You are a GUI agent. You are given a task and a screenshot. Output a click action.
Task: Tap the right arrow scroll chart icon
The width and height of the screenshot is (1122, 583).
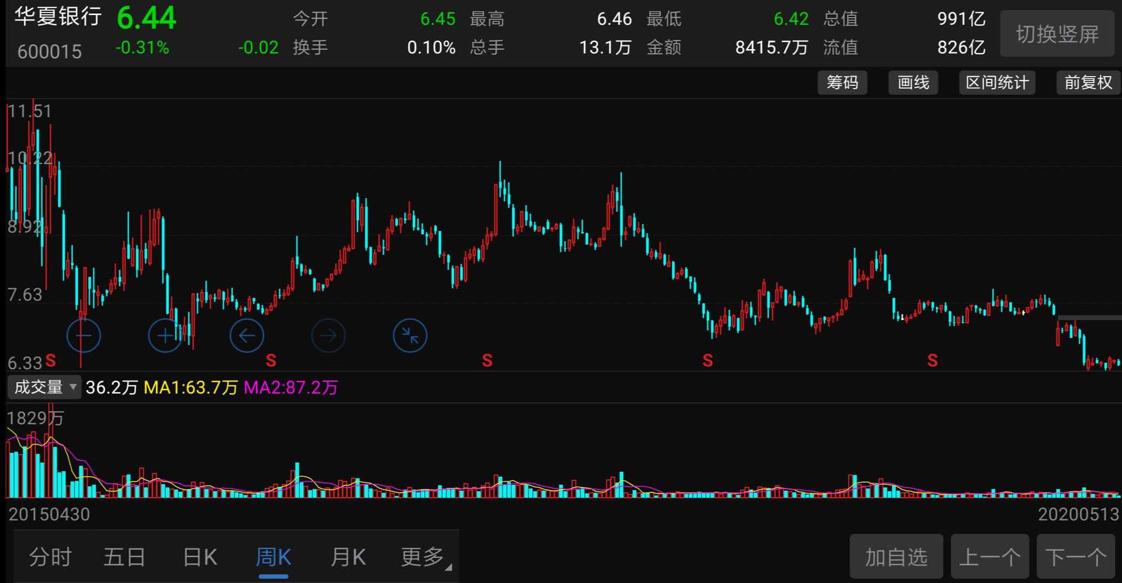coord(328,335)
